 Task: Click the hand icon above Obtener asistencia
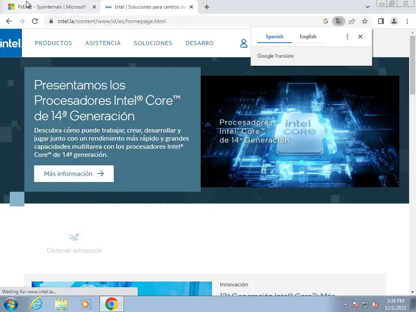click(x=74, y=237)
